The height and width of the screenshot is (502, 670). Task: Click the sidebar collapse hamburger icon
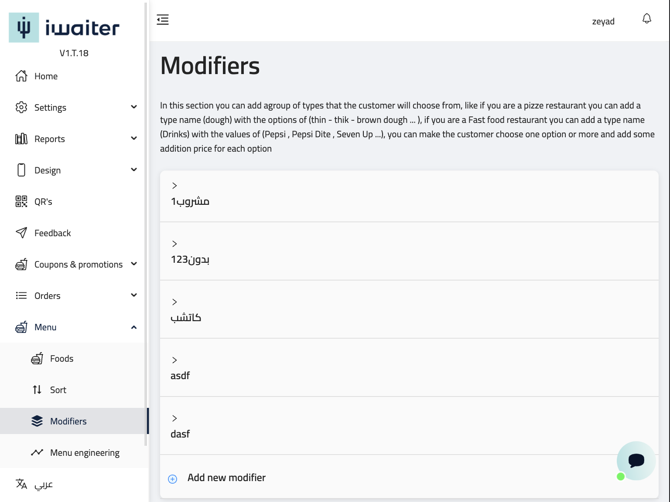163,20
